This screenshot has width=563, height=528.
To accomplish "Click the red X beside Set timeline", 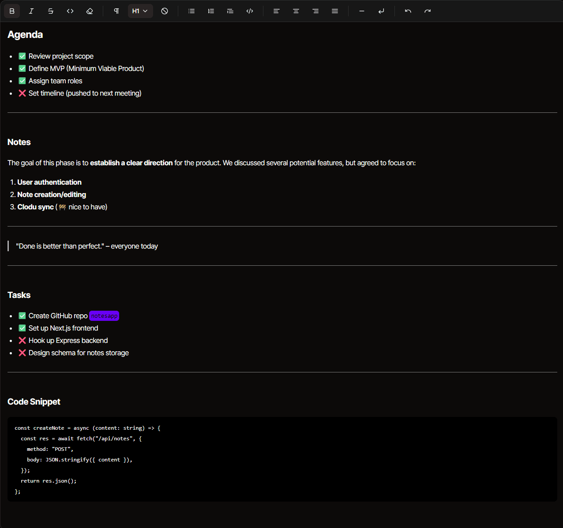I will 22,93.
